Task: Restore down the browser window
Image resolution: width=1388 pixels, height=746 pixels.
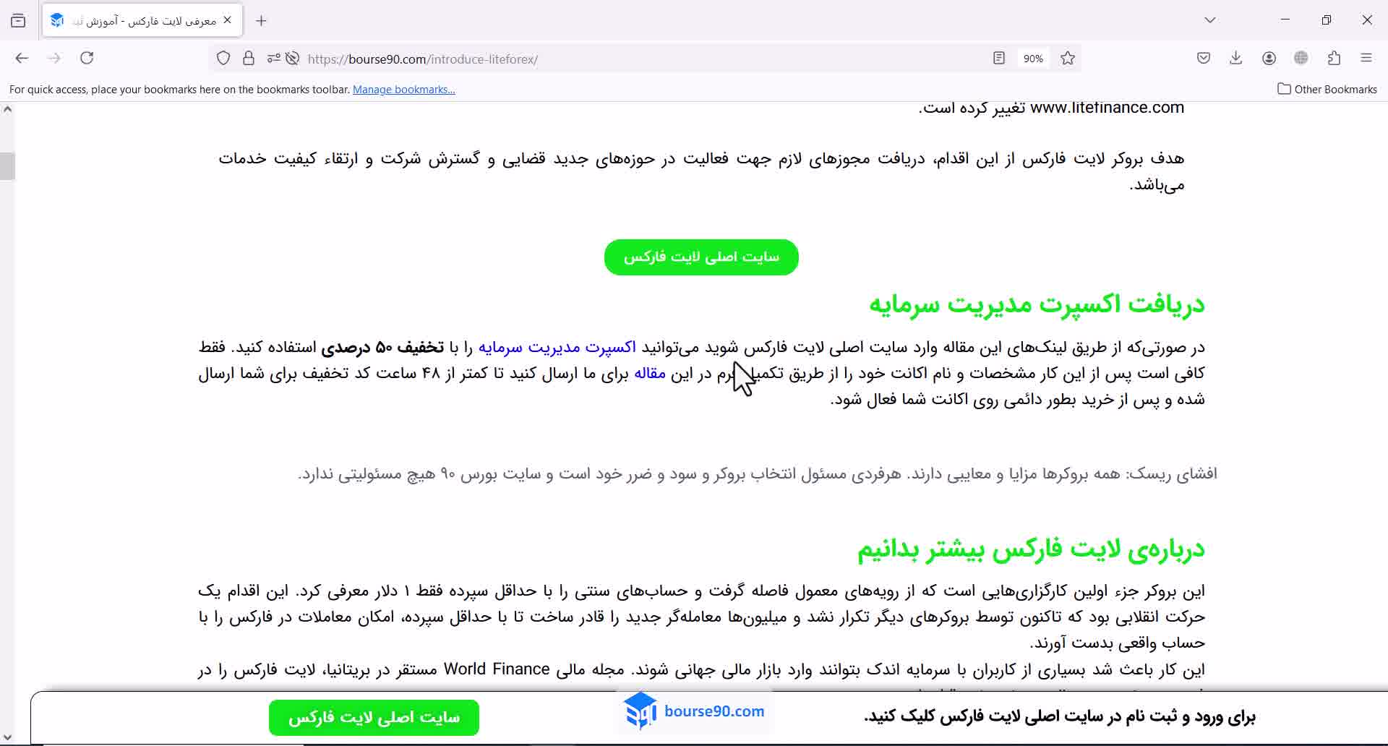Action: pos(1327,20)
